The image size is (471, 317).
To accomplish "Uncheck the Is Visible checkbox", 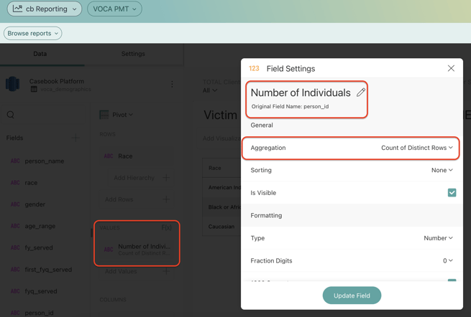I will pyautogui.click(x=452, y=193).
